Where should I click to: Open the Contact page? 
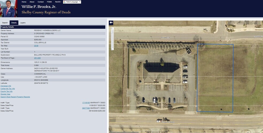click(x=41, y=2)
